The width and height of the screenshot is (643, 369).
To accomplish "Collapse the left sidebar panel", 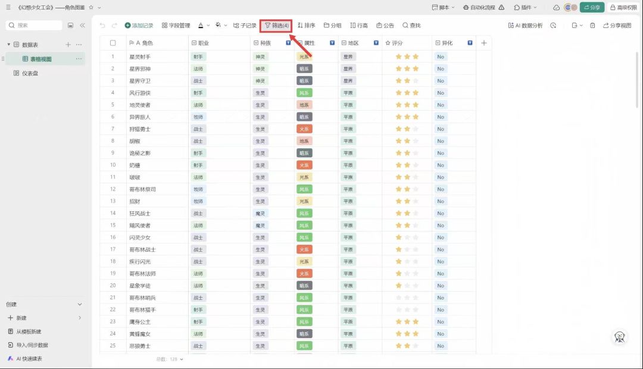I will coord(82,26).
